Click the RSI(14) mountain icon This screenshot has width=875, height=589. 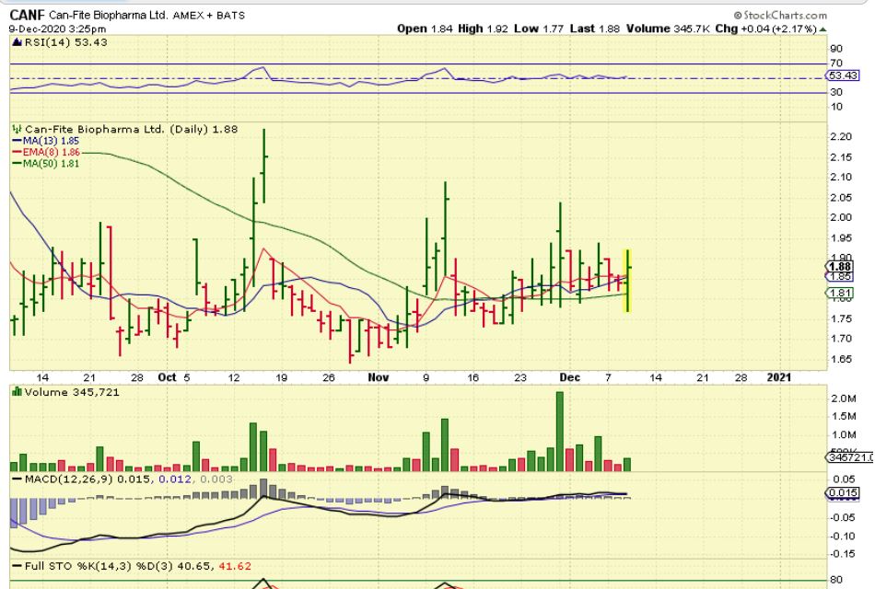tap(15, 42)
